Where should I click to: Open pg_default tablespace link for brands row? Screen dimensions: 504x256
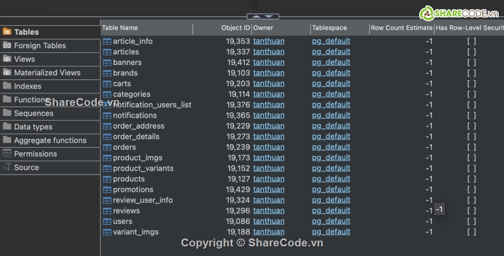pos(331,73)
